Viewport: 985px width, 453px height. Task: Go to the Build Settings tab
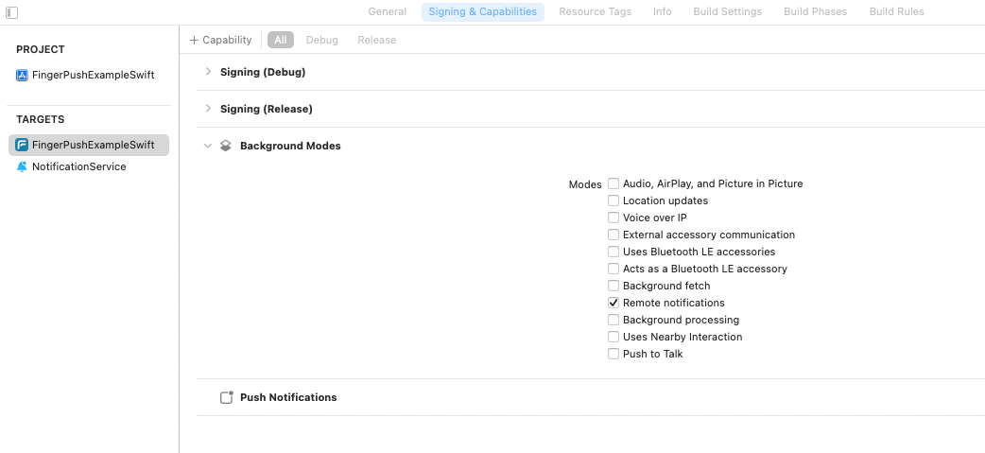point(728,12)
